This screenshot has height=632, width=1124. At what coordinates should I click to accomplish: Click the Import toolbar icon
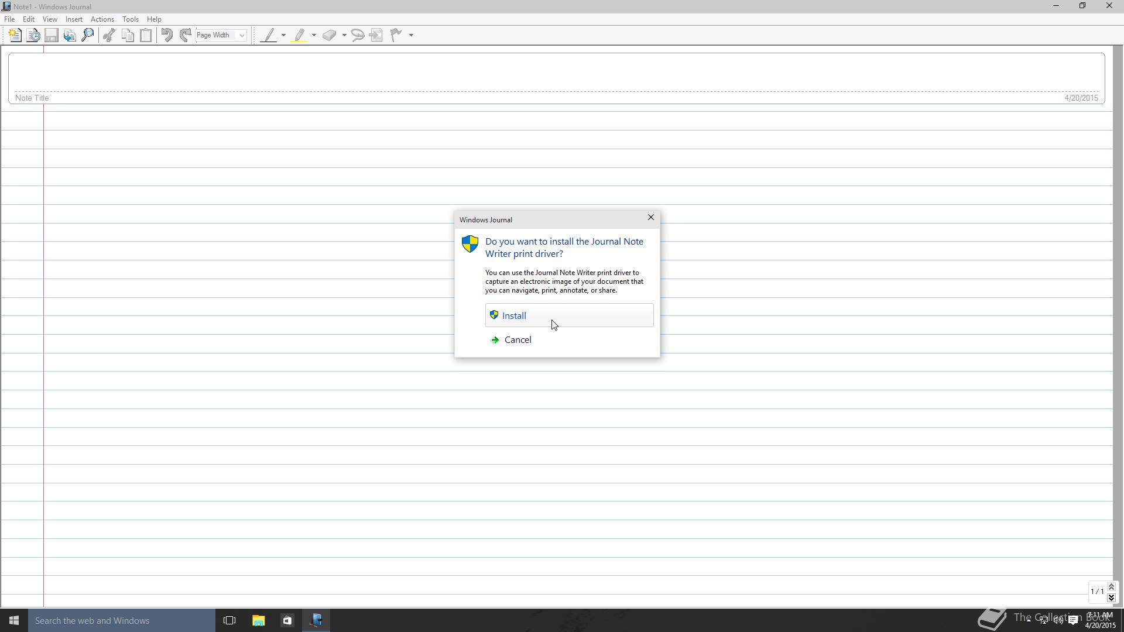[x=70, y=35]
